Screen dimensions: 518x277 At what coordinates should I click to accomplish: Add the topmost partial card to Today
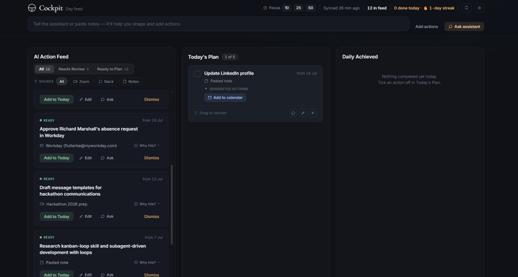[x=56, y=100]
